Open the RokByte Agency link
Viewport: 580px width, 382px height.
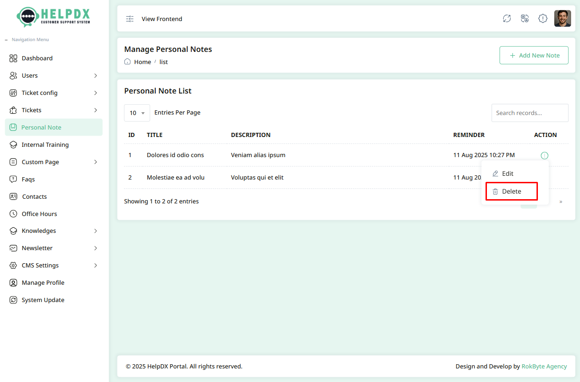544,367
